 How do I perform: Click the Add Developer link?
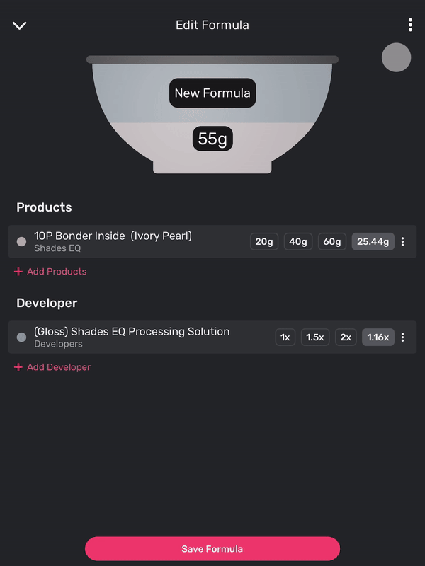pyautogui.click(x=59, y=367)
